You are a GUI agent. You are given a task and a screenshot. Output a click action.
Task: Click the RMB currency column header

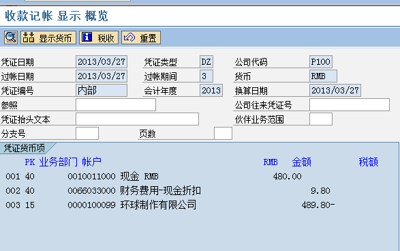click(271, 162)
